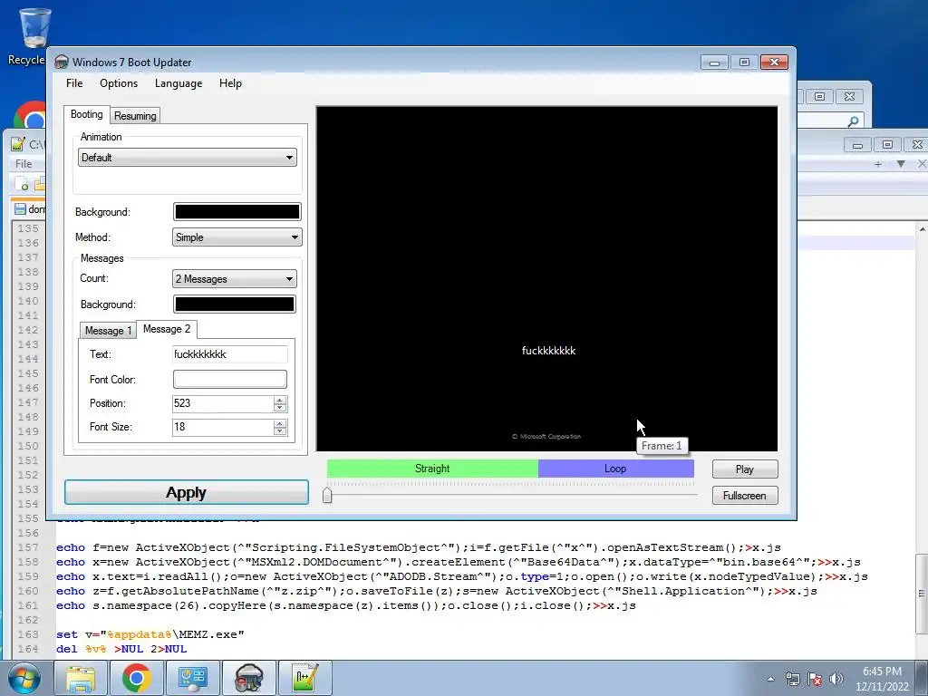Click the network tray icon

(x=792, y=679)
